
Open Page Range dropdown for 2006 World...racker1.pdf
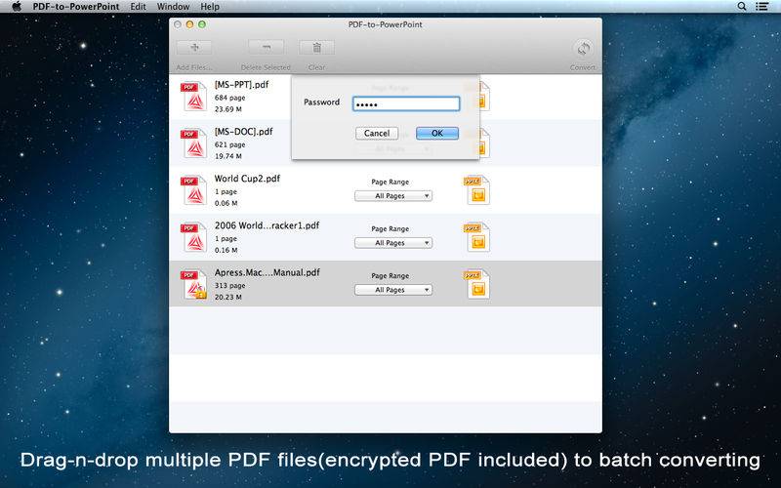[393, 243]
